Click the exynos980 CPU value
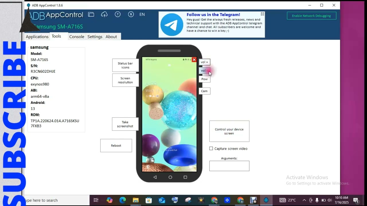This screenshot has height=206, width=367. point(40,84)
